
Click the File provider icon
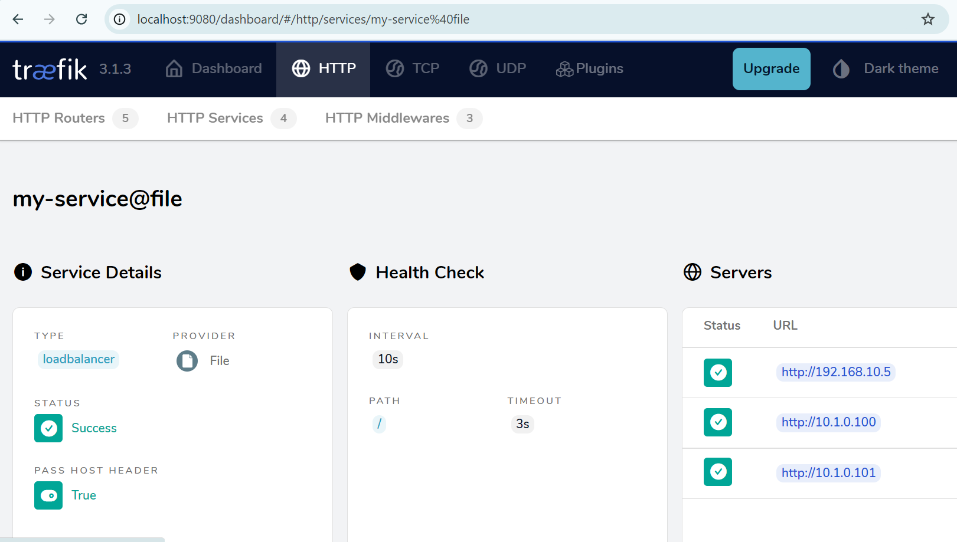click(x=187, y=360)
